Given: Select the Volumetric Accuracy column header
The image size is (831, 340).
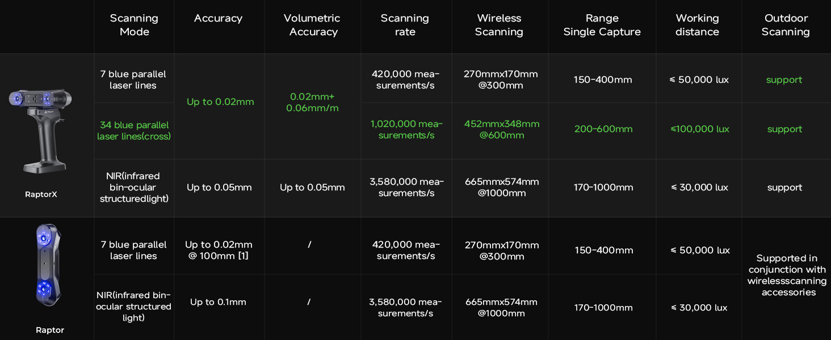Looking at the screenshot, I should 313,25.
